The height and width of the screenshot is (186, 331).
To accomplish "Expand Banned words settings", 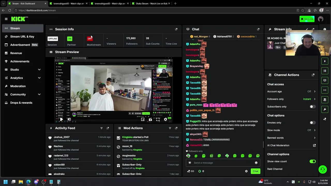I will (x=291, y=138).
